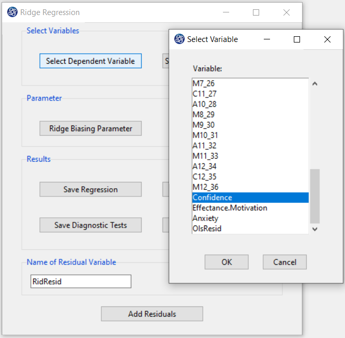
Task: Open the Ridge Biasing Parameter button
Action: (91, 129)
